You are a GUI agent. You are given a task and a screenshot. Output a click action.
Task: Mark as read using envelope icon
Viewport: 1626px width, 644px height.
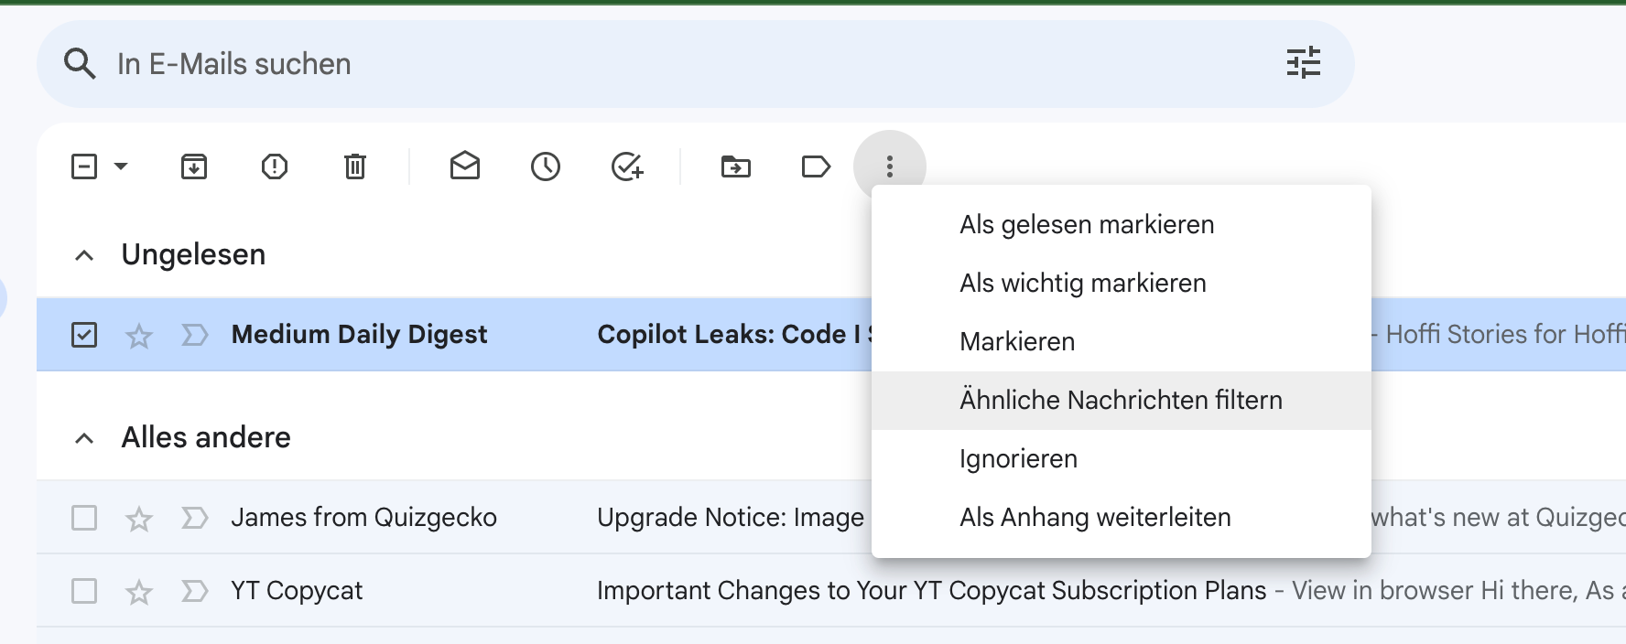click(465, 166)
